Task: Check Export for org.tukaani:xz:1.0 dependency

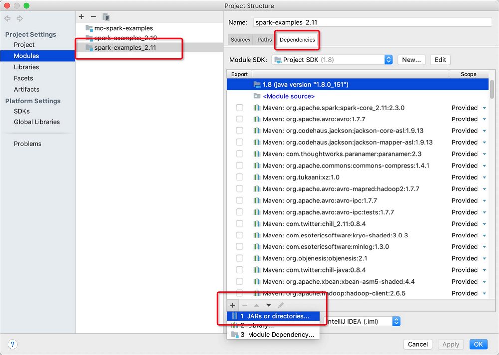Action: coord(240,177)
